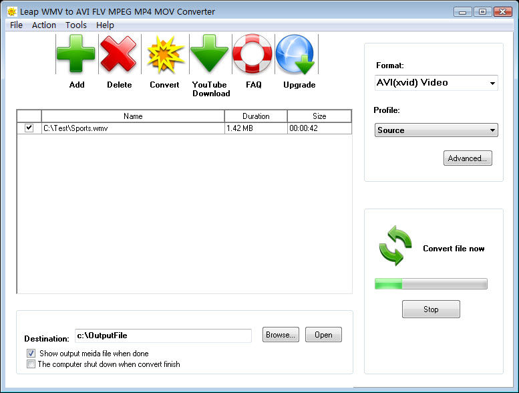
Task: Open YouTube Download with green arrow icon
Action: tap(209, 53)
